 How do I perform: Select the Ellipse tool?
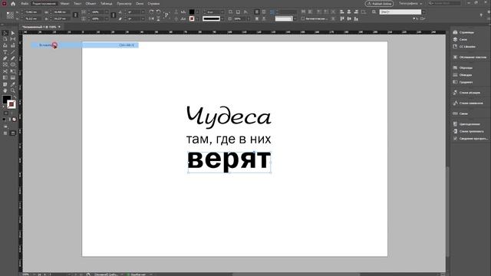coord(13,64)
